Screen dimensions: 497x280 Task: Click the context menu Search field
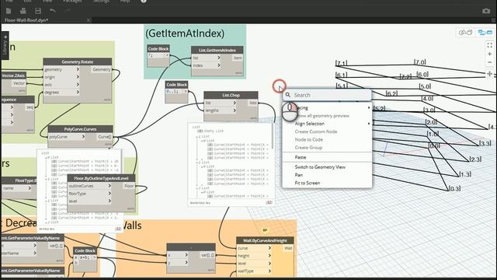(327, 95)
